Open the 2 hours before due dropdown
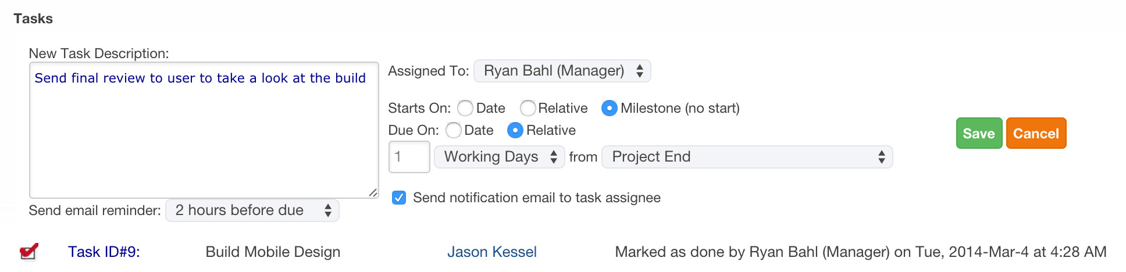 252,210
